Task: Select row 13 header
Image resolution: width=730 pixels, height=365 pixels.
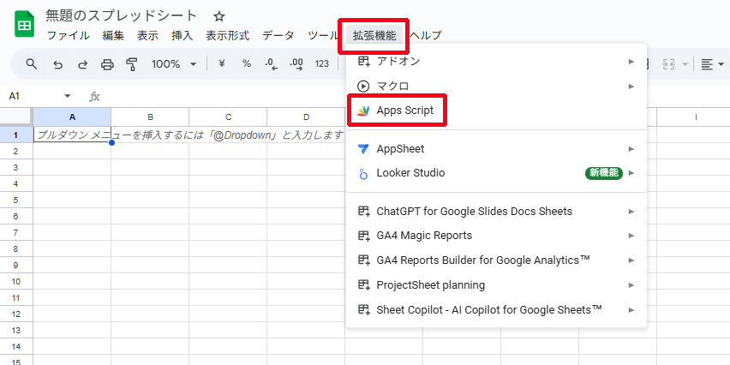Action: coord(16,331)
